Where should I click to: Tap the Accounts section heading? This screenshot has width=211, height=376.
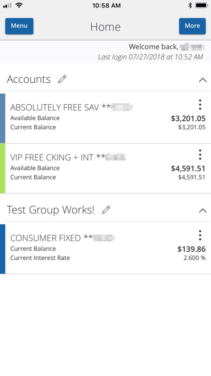pyautogui.click(x=28, y=79)
